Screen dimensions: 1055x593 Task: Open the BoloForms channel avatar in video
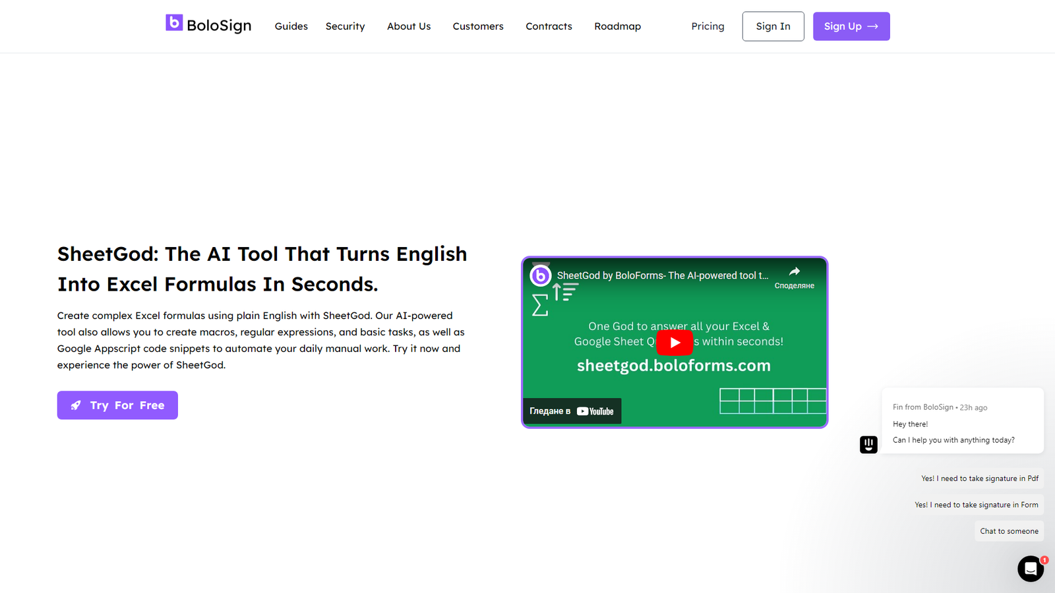point(541,275)
